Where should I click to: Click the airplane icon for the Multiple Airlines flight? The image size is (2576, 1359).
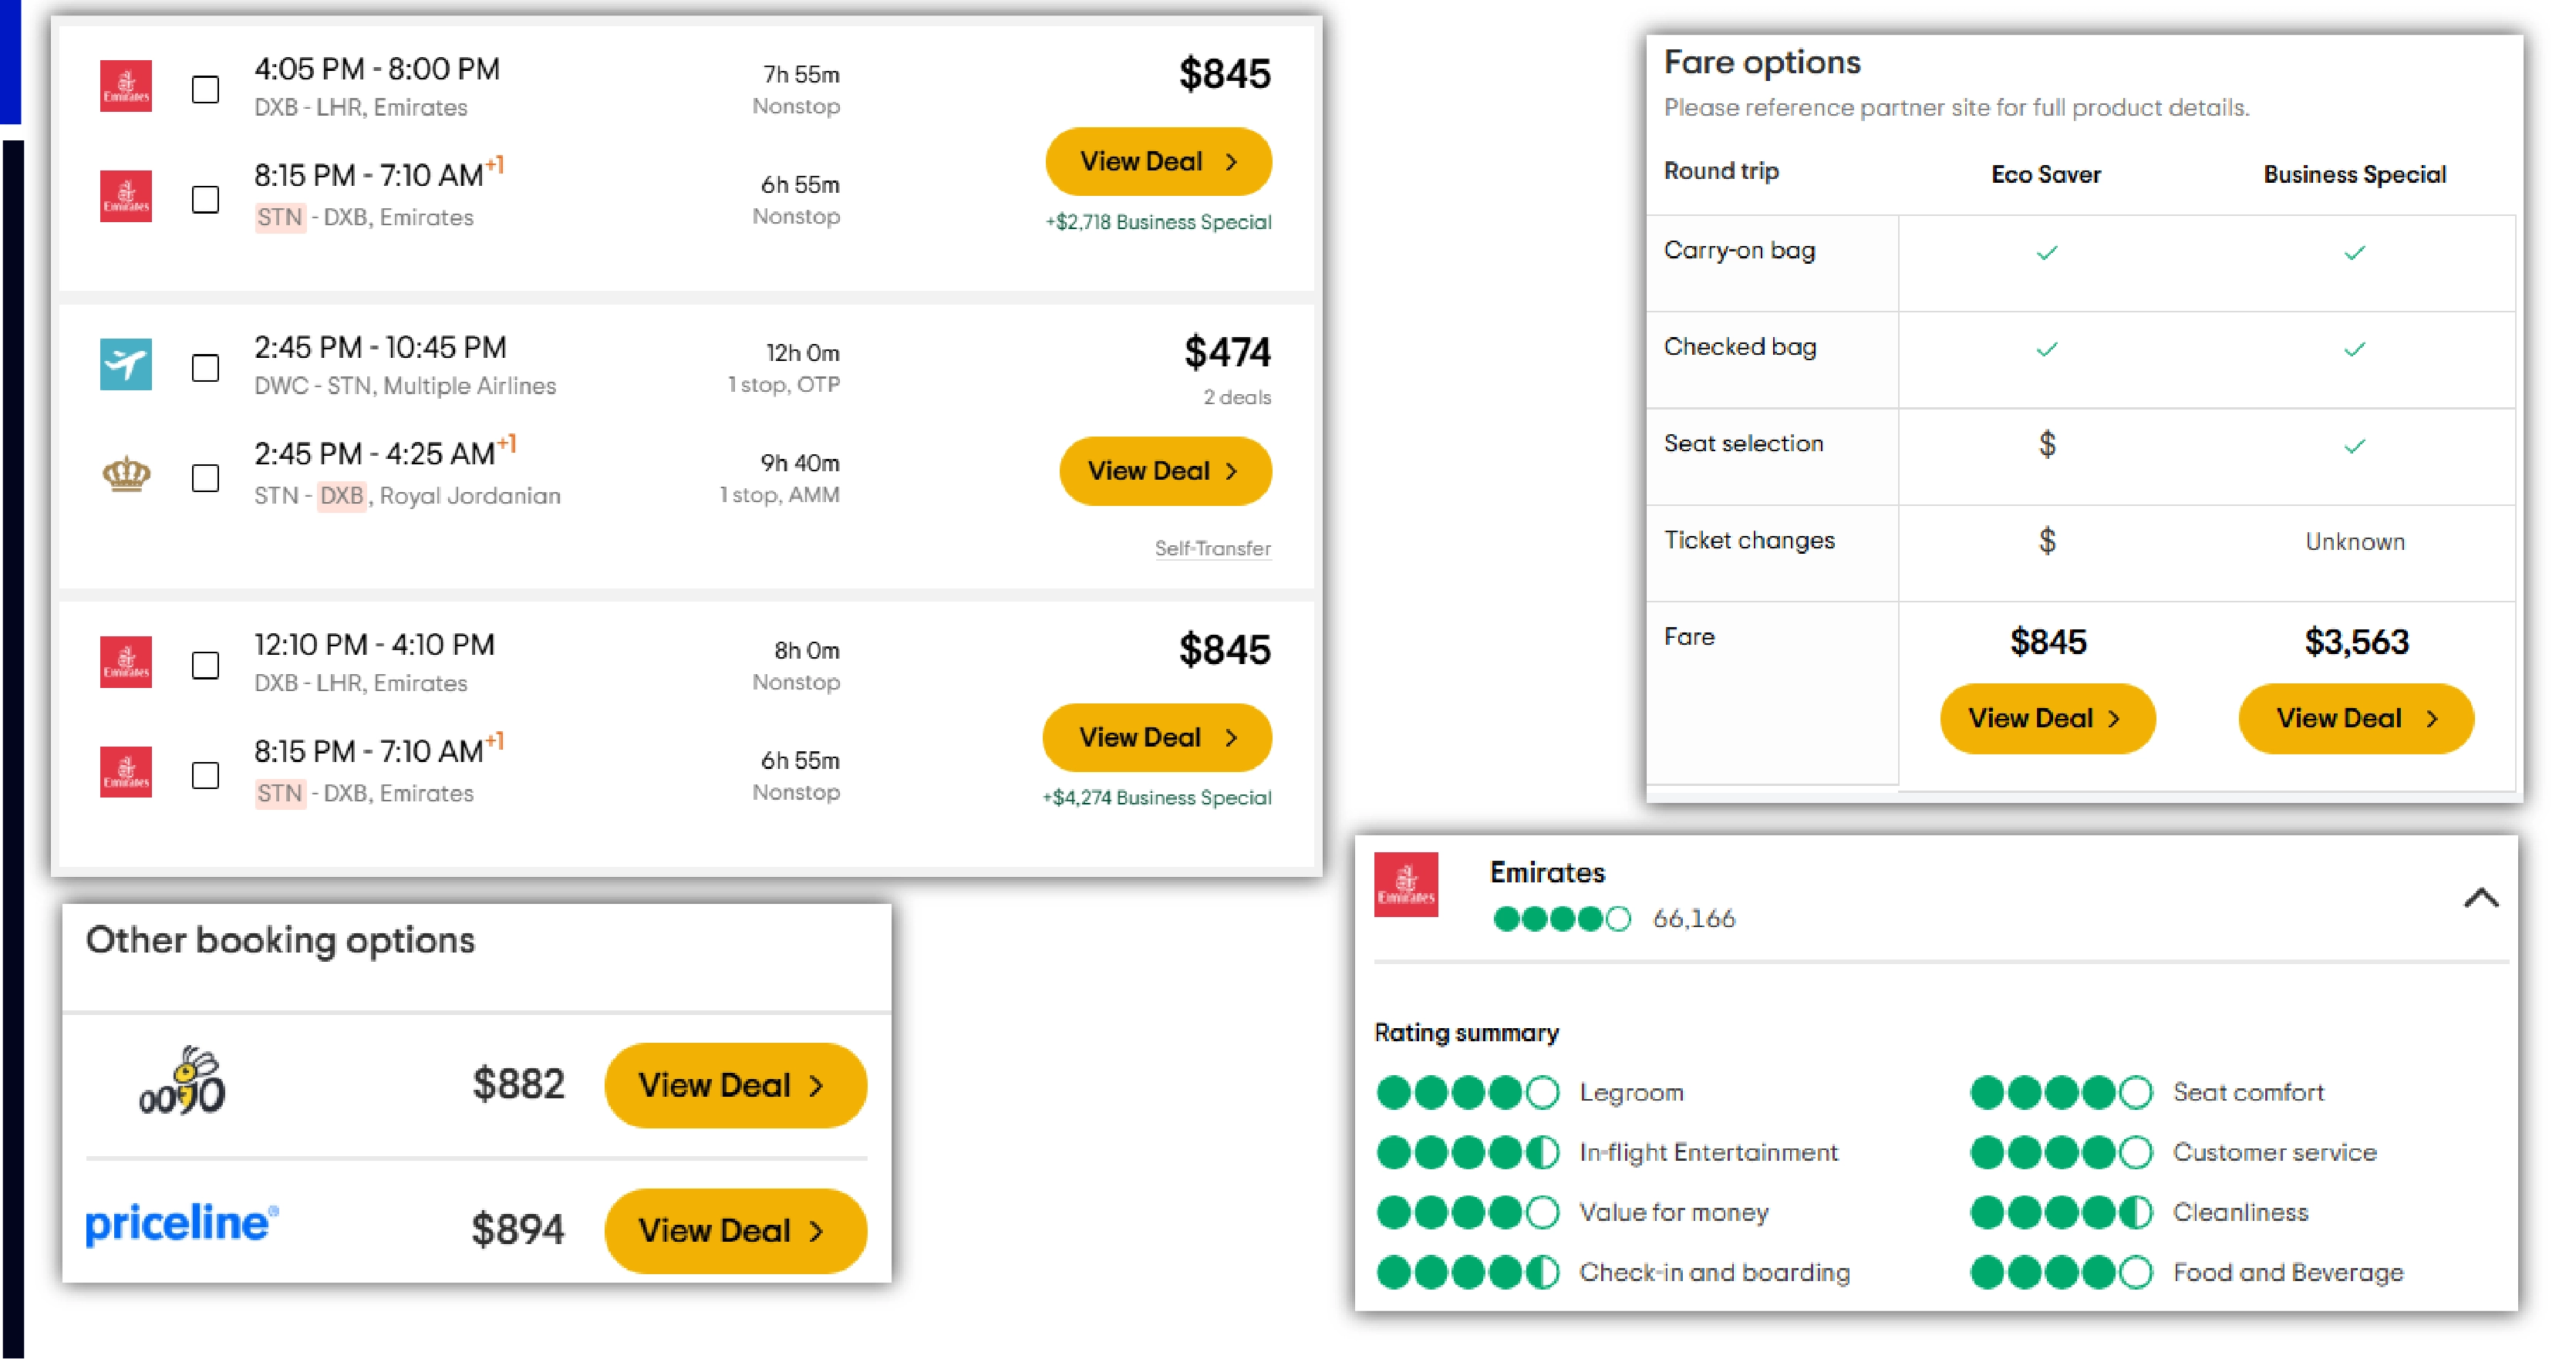(126, 366)
